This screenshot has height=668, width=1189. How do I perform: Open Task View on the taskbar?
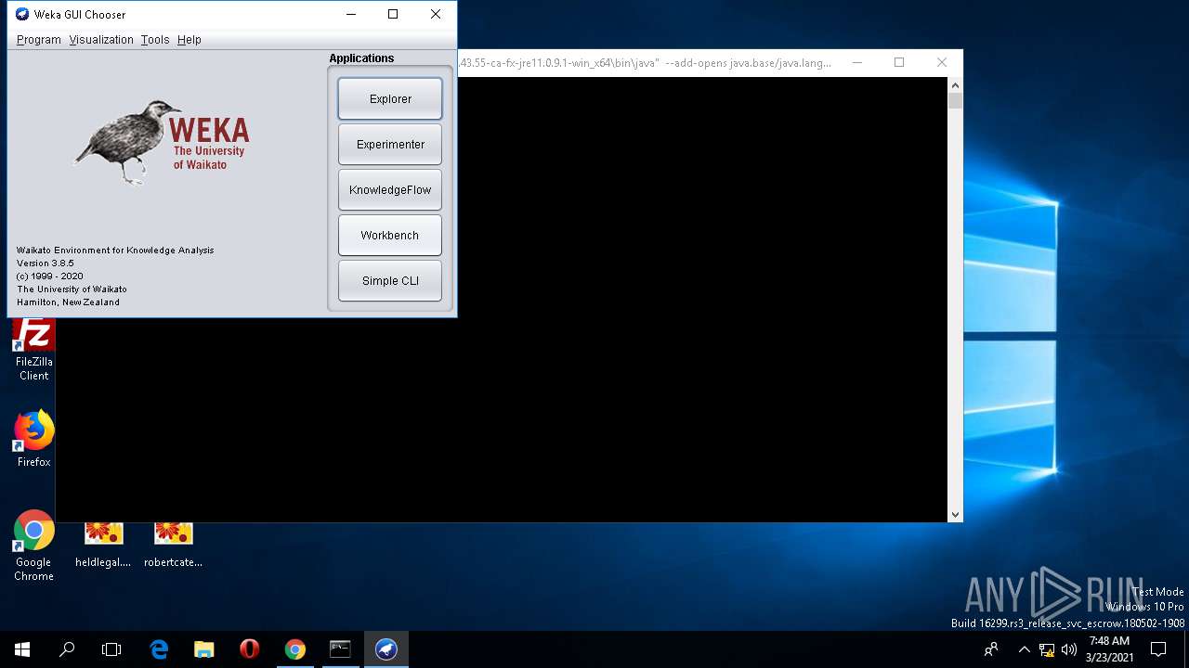click(111, 649)
